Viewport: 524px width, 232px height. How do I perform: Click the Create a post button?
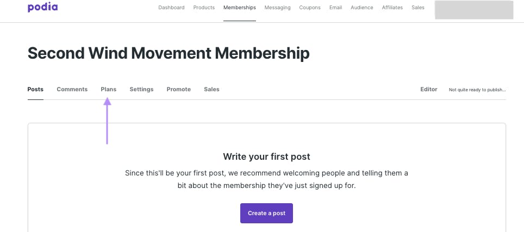[x=267, y=213]
